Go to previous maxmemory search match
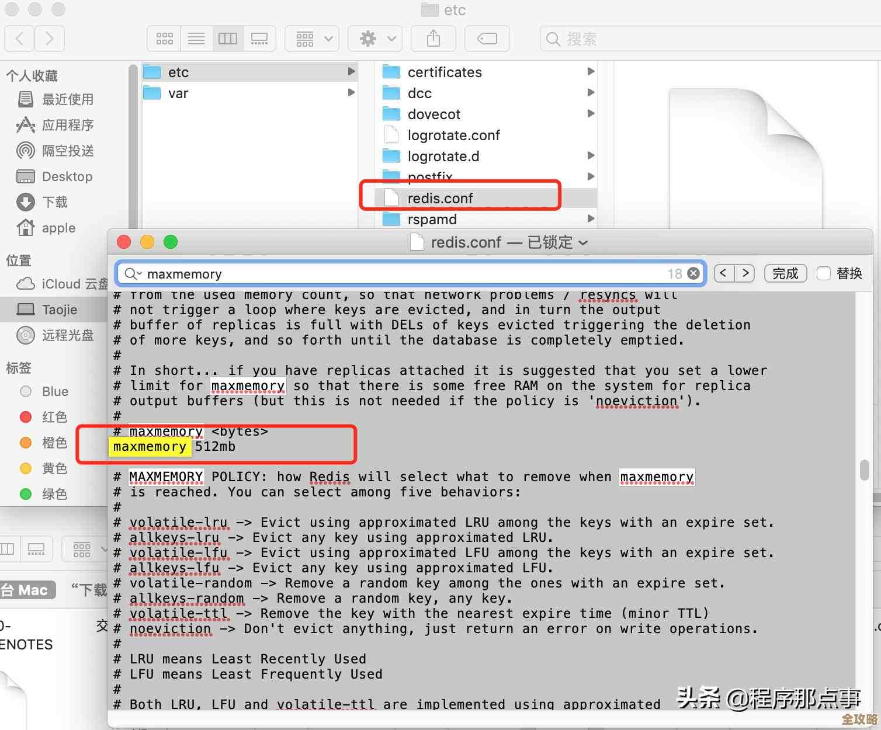The image size is (881, 730). point(724,273)
